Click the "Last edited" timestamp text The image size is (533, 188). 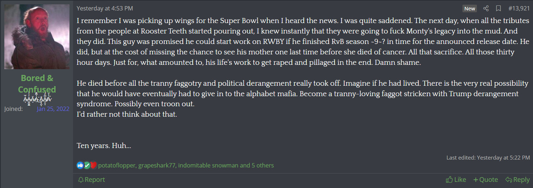488,157
